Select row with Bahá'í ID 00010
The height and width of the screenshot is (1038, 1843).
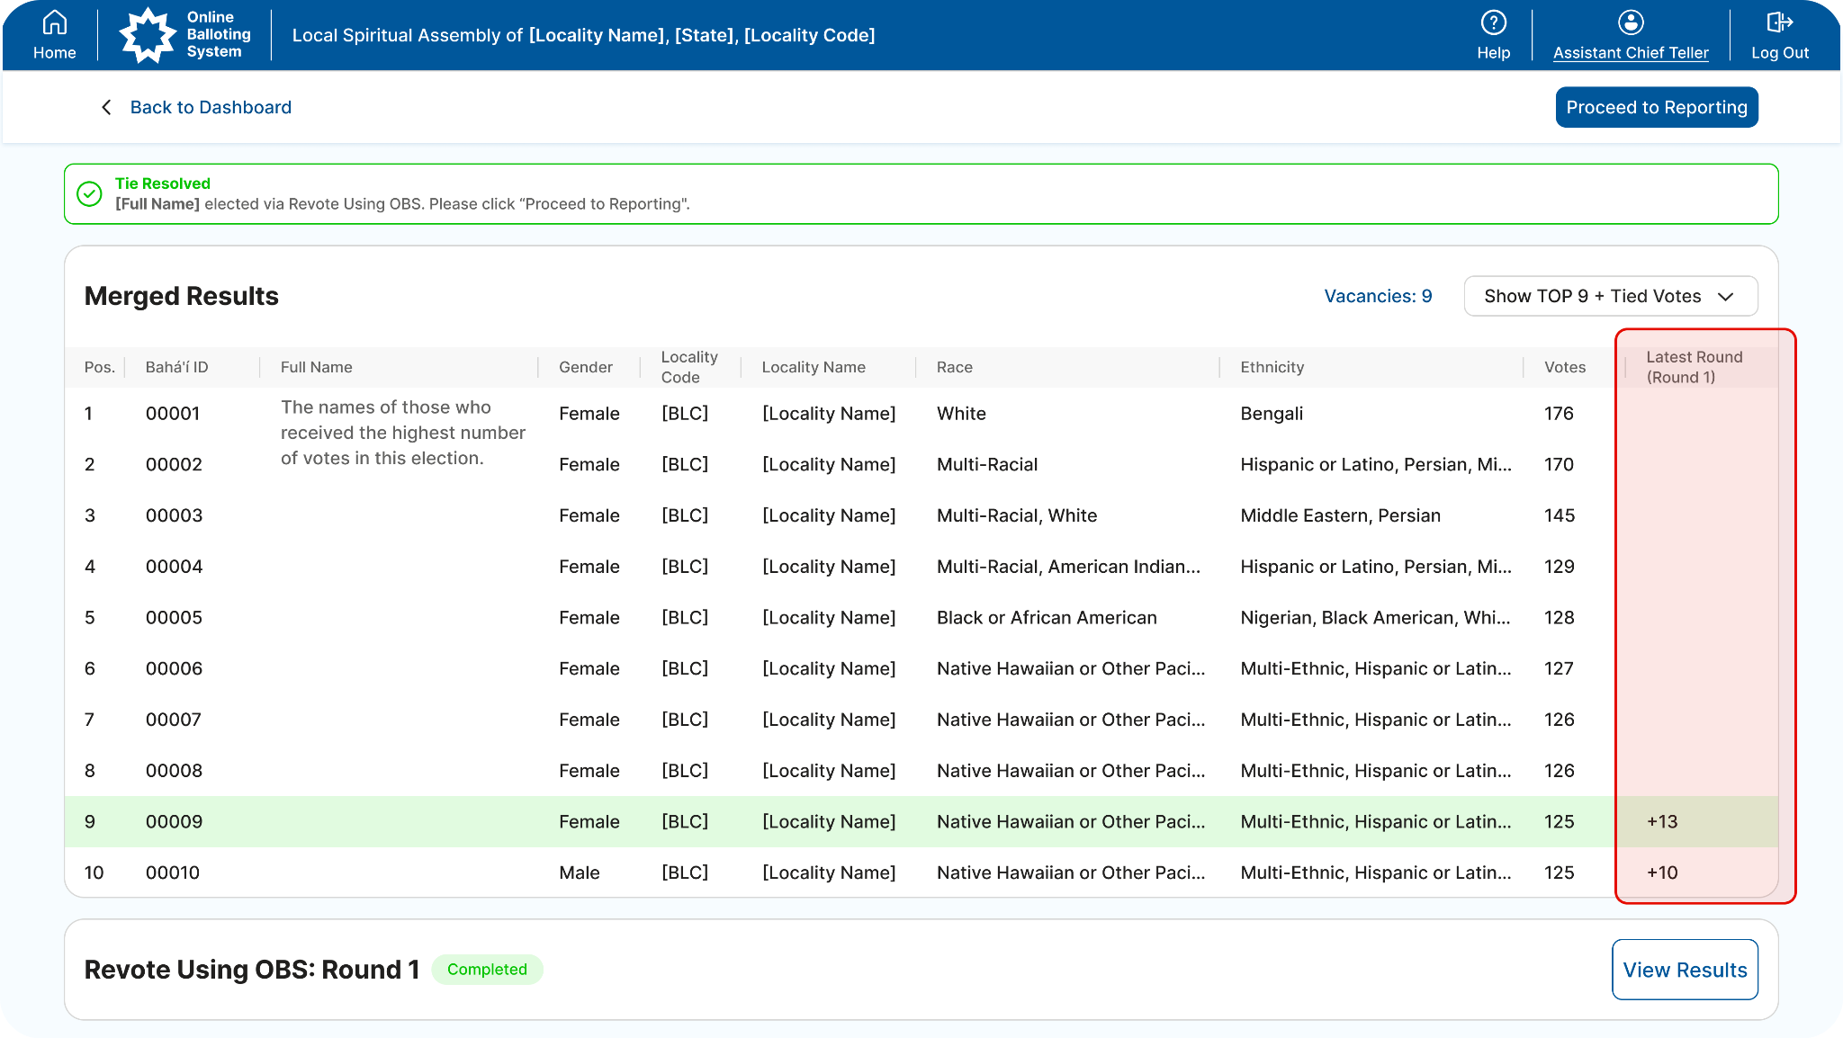pos(173,872)
